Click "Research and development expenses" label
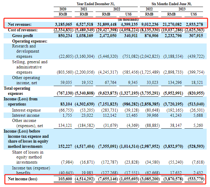Image resolution: width=210 pixels, height=187 pixels. point(24,51)
